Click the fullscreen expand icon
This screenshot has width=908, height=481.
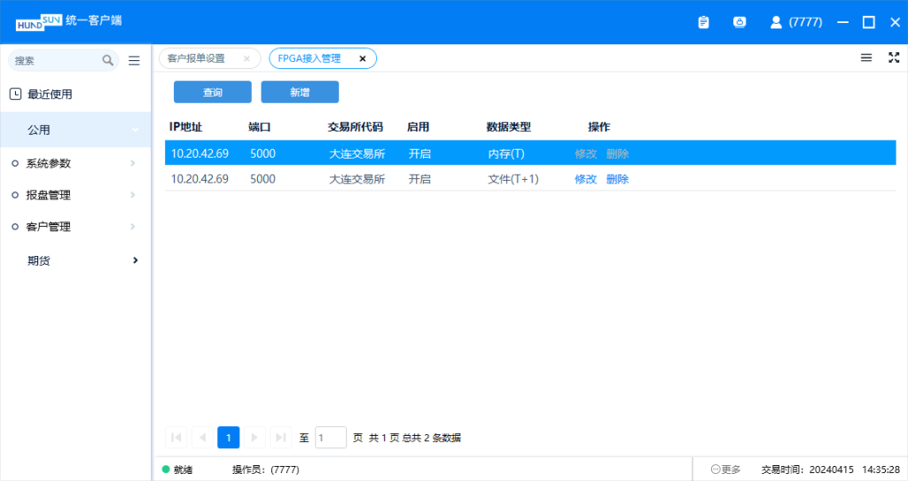893,58
